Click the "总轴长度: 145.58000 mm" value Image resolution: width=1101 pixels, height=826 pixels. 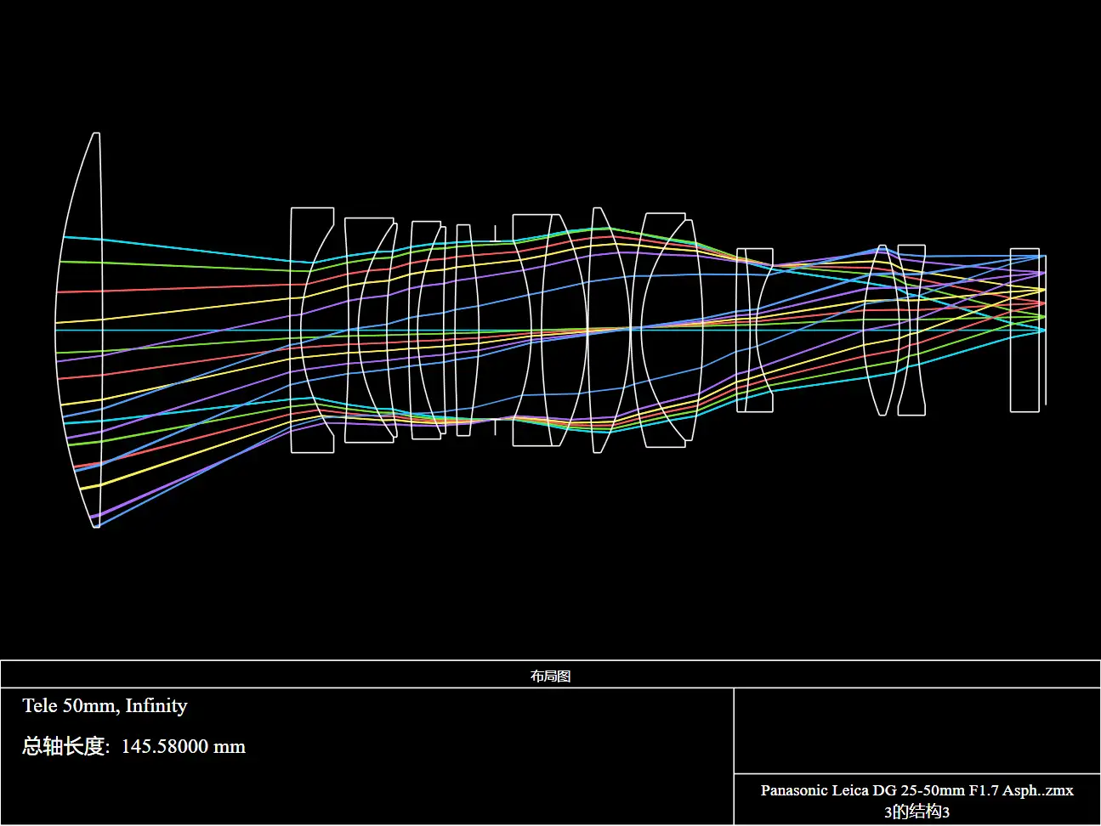pyautogui.click(x=133, y=746)
